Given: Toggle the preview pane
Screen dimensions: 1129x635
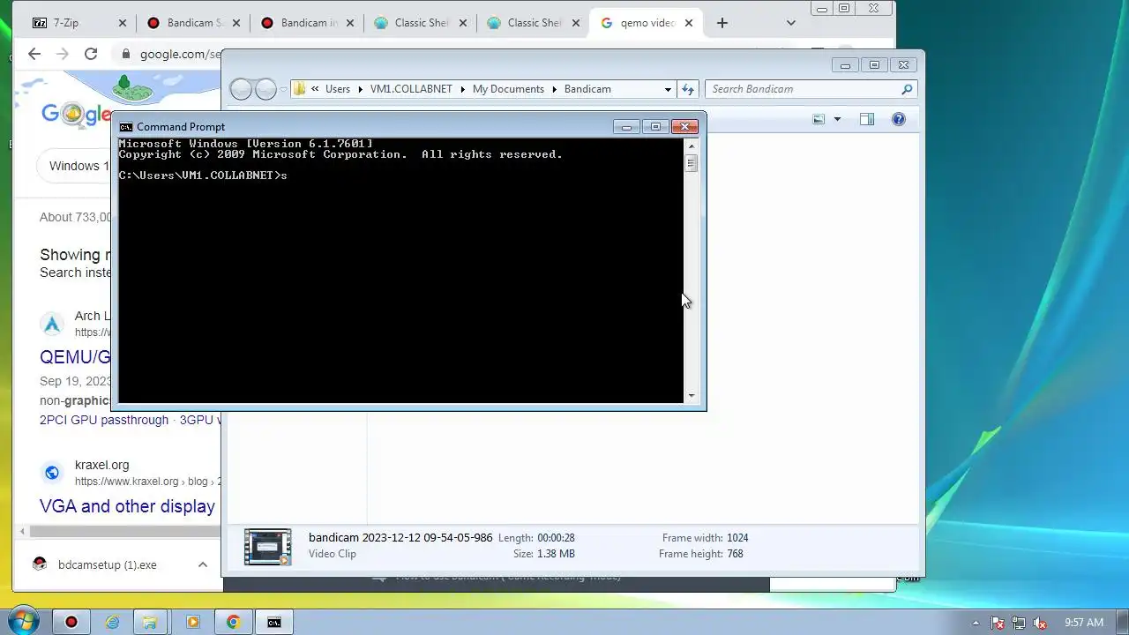Looking at the screenshot, I should pos(867,119).
